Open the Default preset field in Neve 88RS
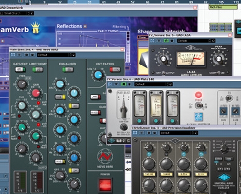The image size is (241, 194). coord(53,55)
